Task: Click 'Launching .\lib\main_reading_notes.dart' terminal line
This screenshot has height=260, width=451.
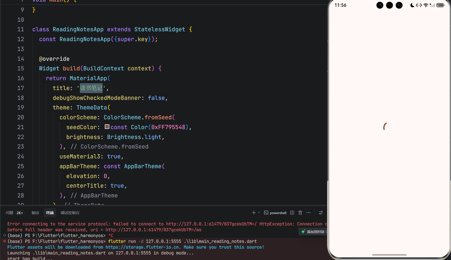Action: coord(101,253)
